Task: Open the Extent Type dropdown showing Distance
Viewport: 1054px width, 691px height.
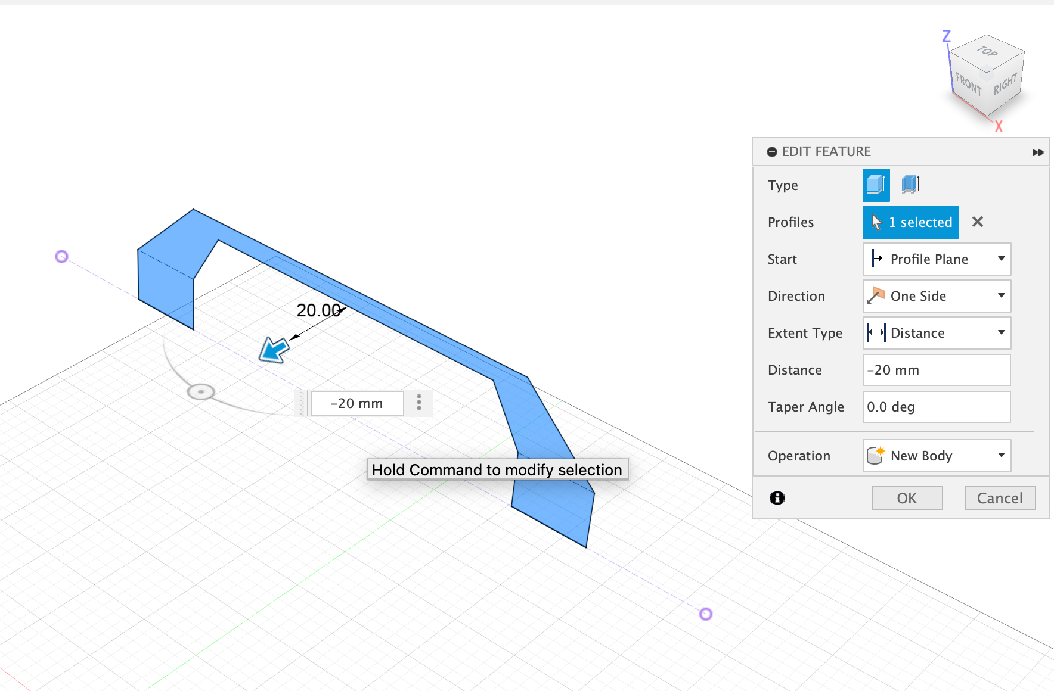Action: [937, 333]
